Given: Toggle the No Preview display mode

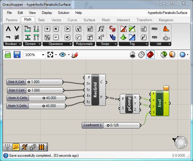Looking at the screenshot, I should [133, 55].
